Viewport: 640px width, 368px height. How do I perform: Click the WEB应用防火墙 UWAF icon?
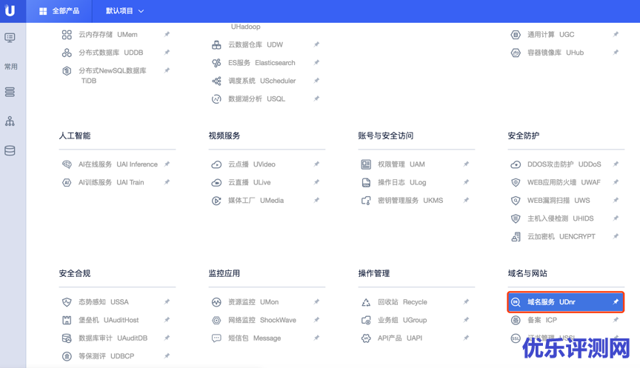point(516,182)
